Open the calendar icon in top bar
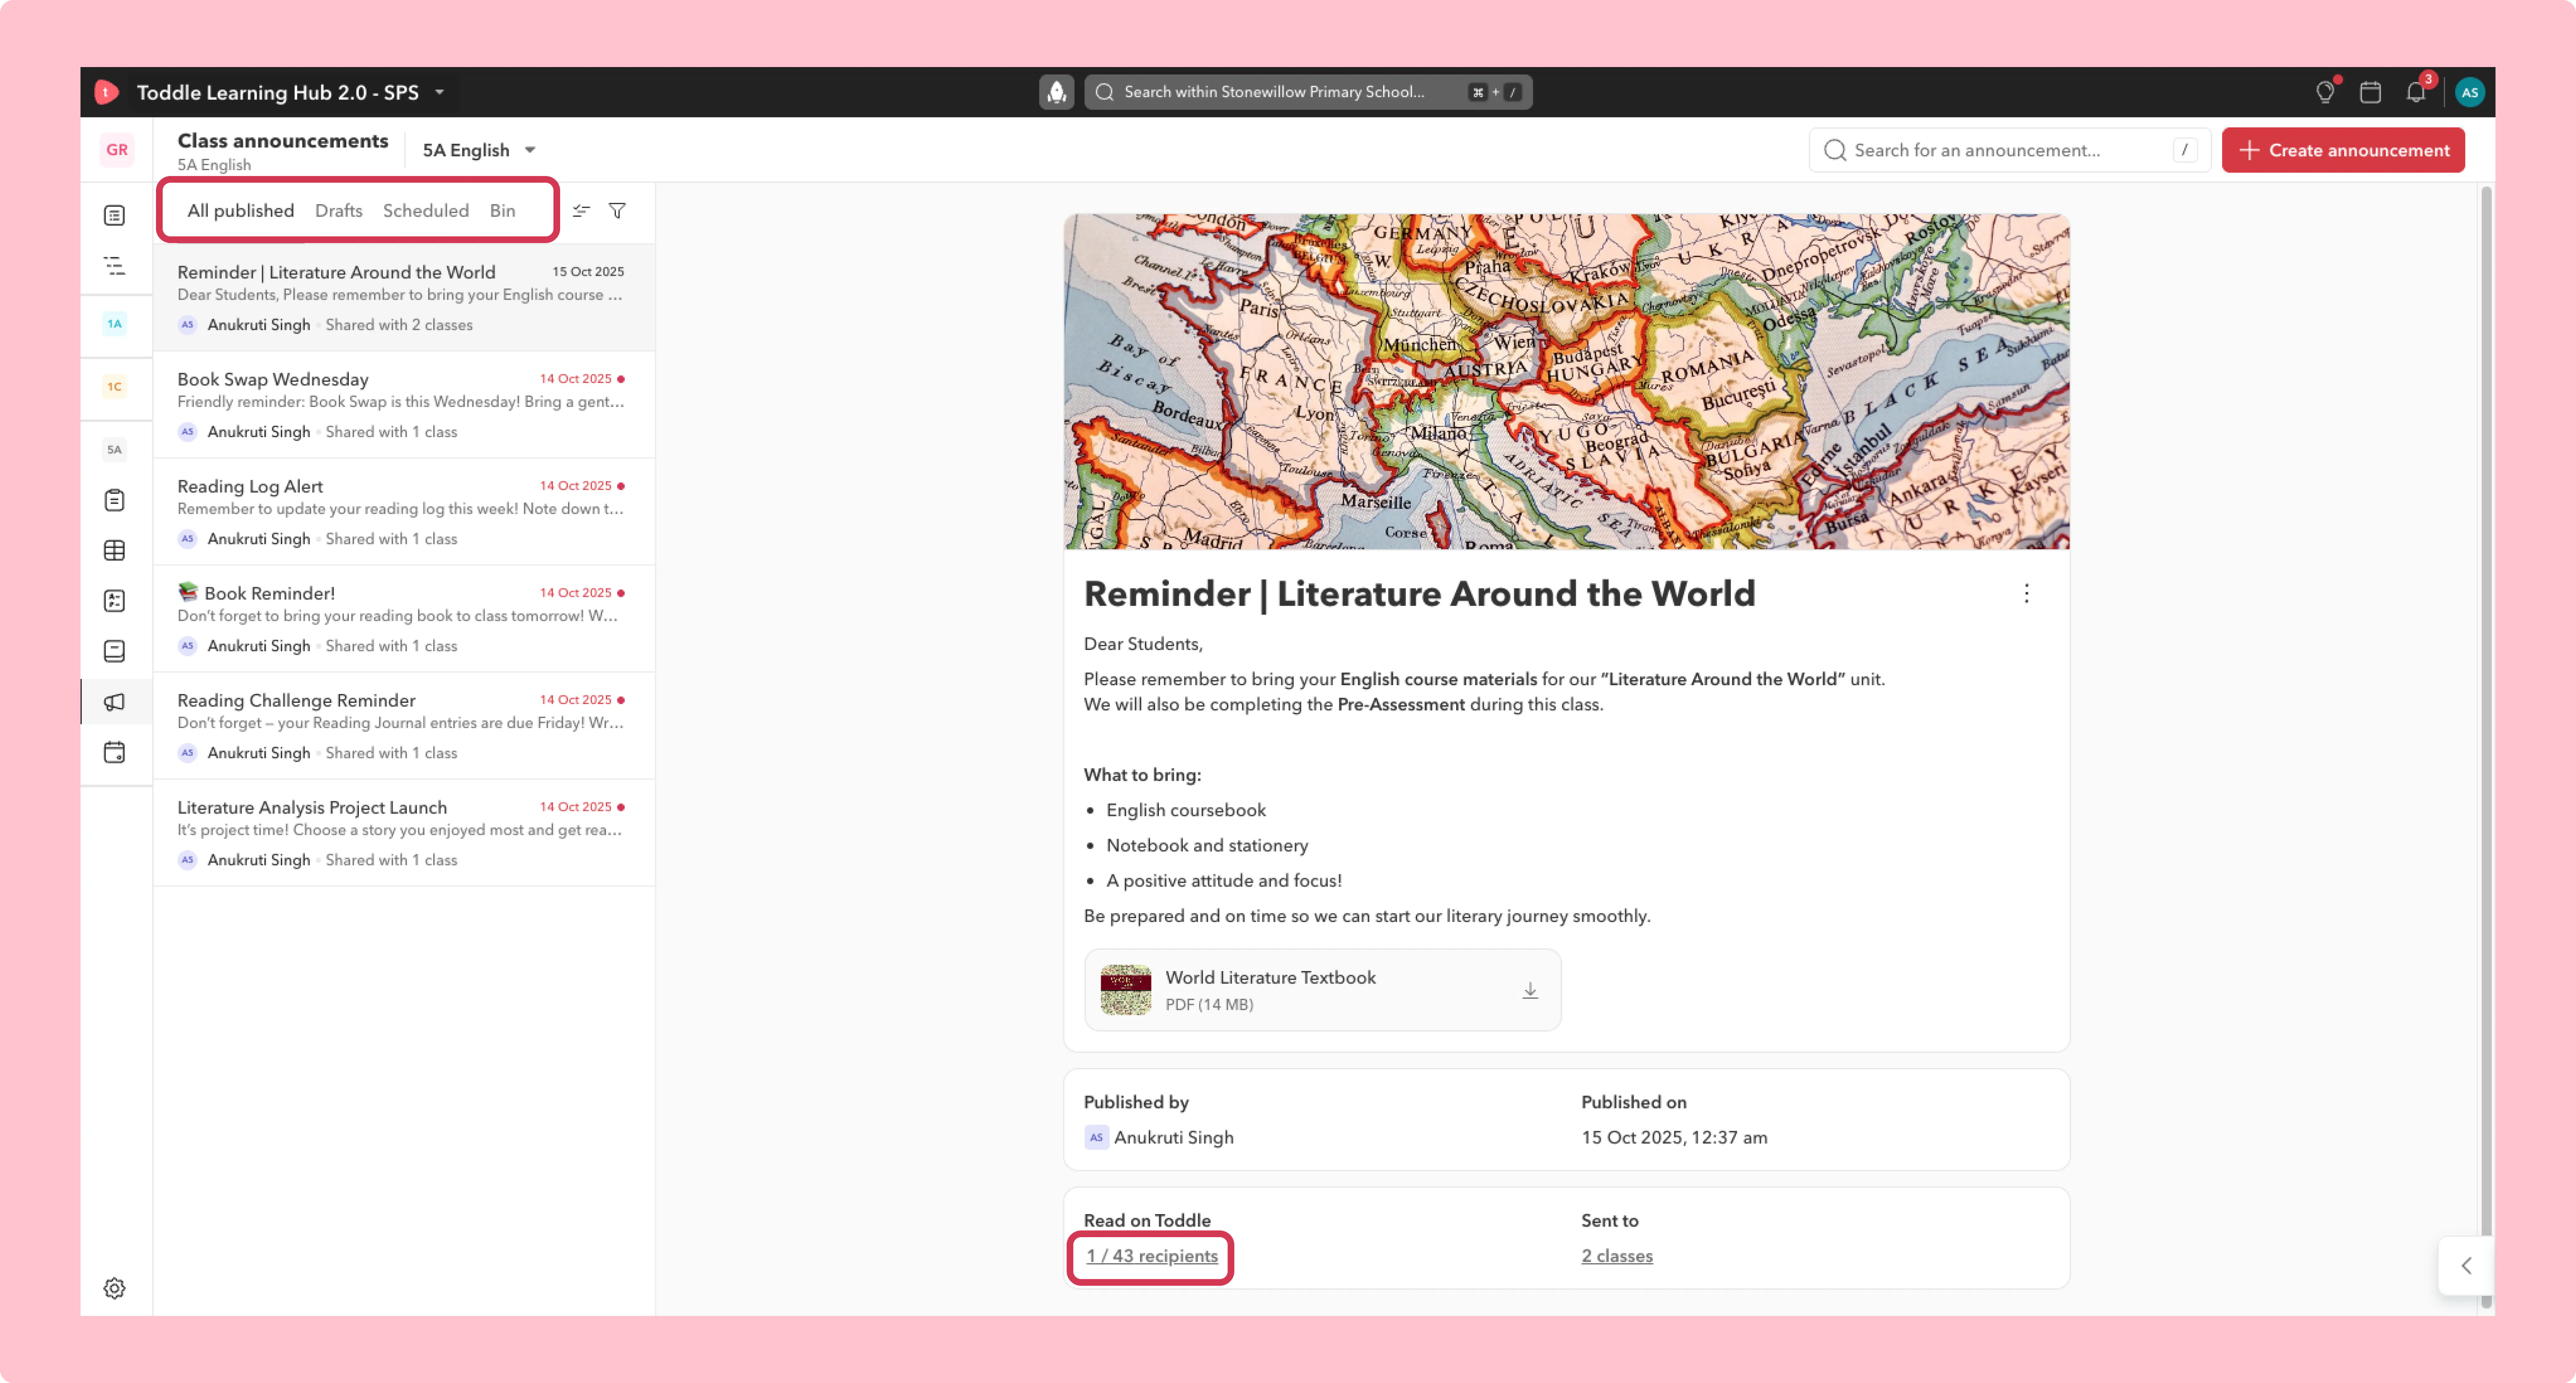The image size is (2576, 1383). click(x=2370, y=92)
